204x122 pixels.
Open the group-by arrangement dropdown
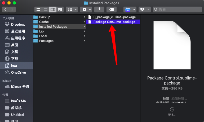coord(72,10)
